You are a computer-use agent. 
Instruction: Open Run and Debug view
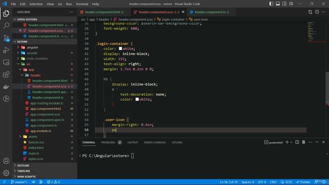[x=6, y=50]
